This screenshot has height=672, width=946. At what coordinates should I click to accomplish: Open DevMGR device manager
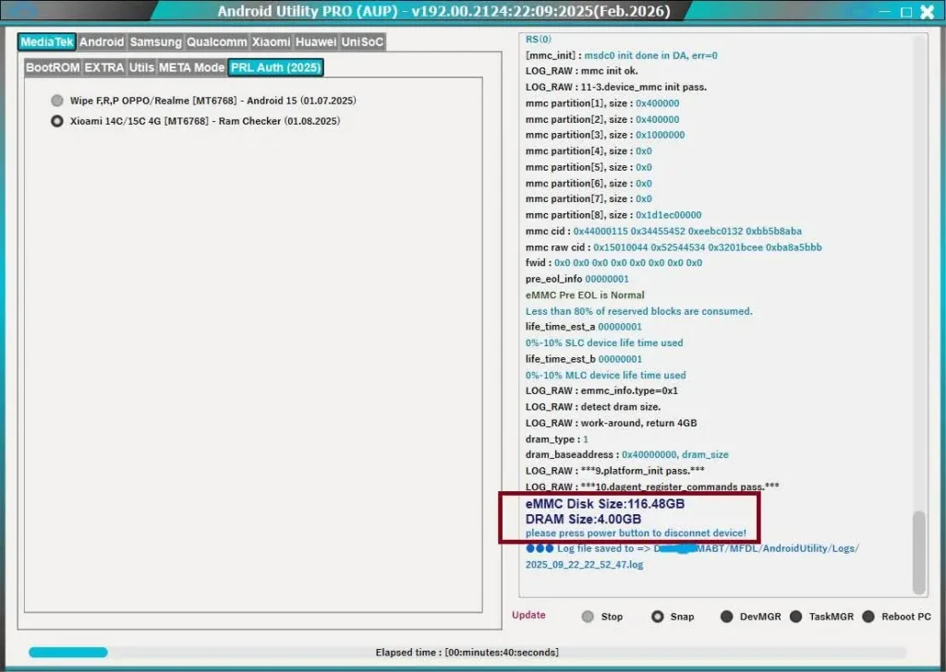(727, 617)
